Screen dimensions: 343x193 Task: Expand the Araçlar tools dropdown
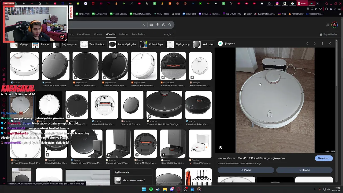point(169,34)
